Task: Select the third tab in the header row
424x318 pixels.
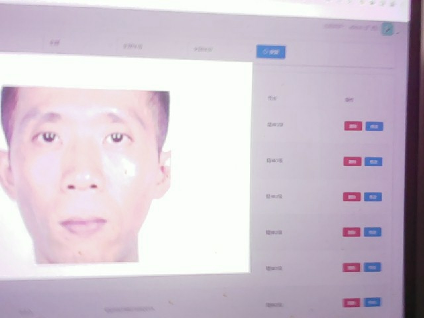Action: 203,50
